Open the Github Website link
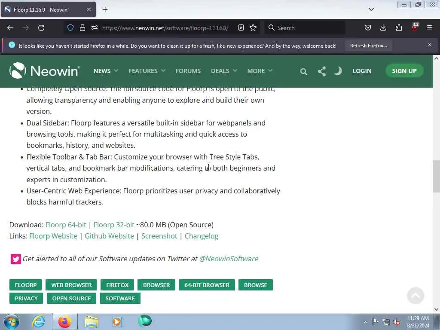The width and height of the screenshot is (440, 330). (x=109, y=236)
